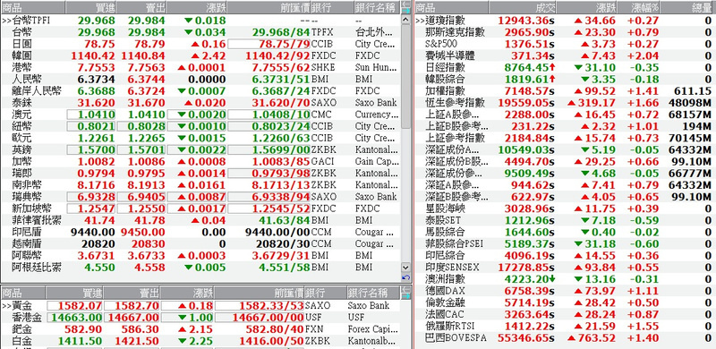The width and height of the screenshot is (716, 349).
Task: Sort currency table by 買進 column header
Action: click(90, 7)
